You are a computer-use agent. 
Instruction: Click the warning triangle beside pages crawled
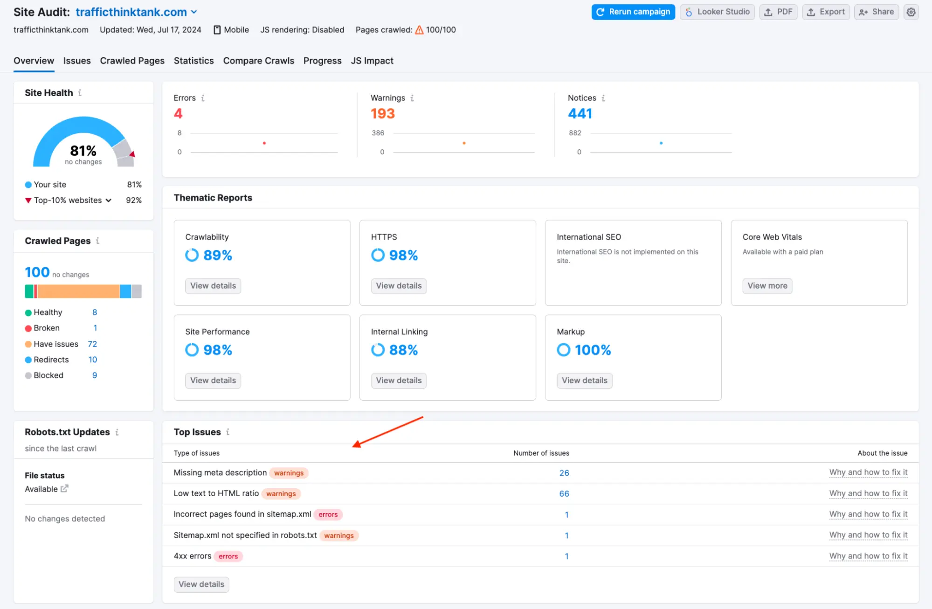(x=419, y=29)
